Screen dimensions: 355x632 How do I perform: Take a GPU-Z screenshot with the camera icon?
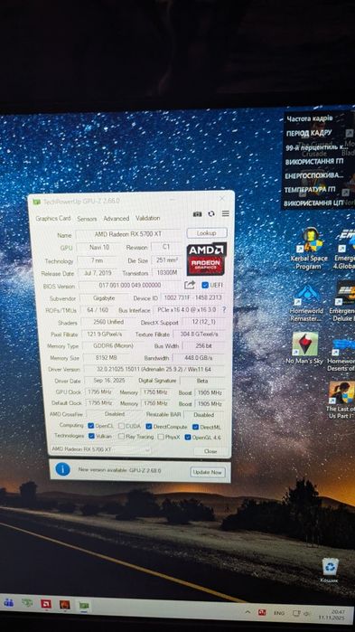coord(197,214)
